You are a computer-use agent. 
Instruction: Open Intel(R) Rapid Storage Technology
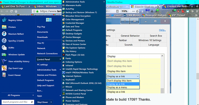click(82, 69)
